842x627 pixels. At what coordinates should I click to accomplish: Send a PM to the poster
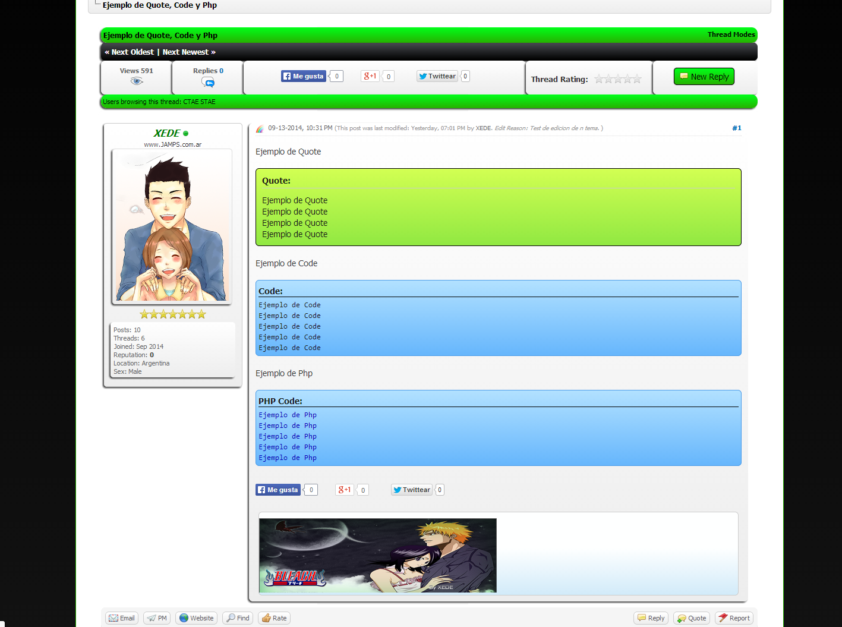point(157,618)
